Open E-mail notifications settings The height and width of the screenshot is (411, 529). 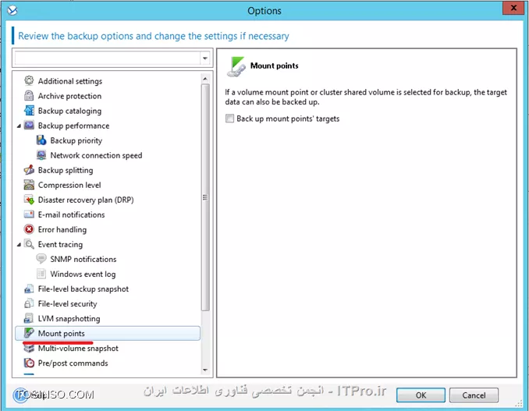(x=71, y=214)
